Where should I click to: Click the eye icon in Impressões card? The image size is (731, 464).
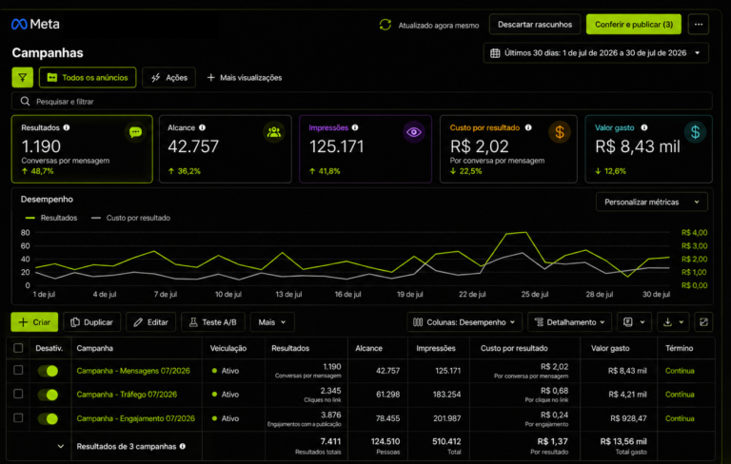(413, 132)
